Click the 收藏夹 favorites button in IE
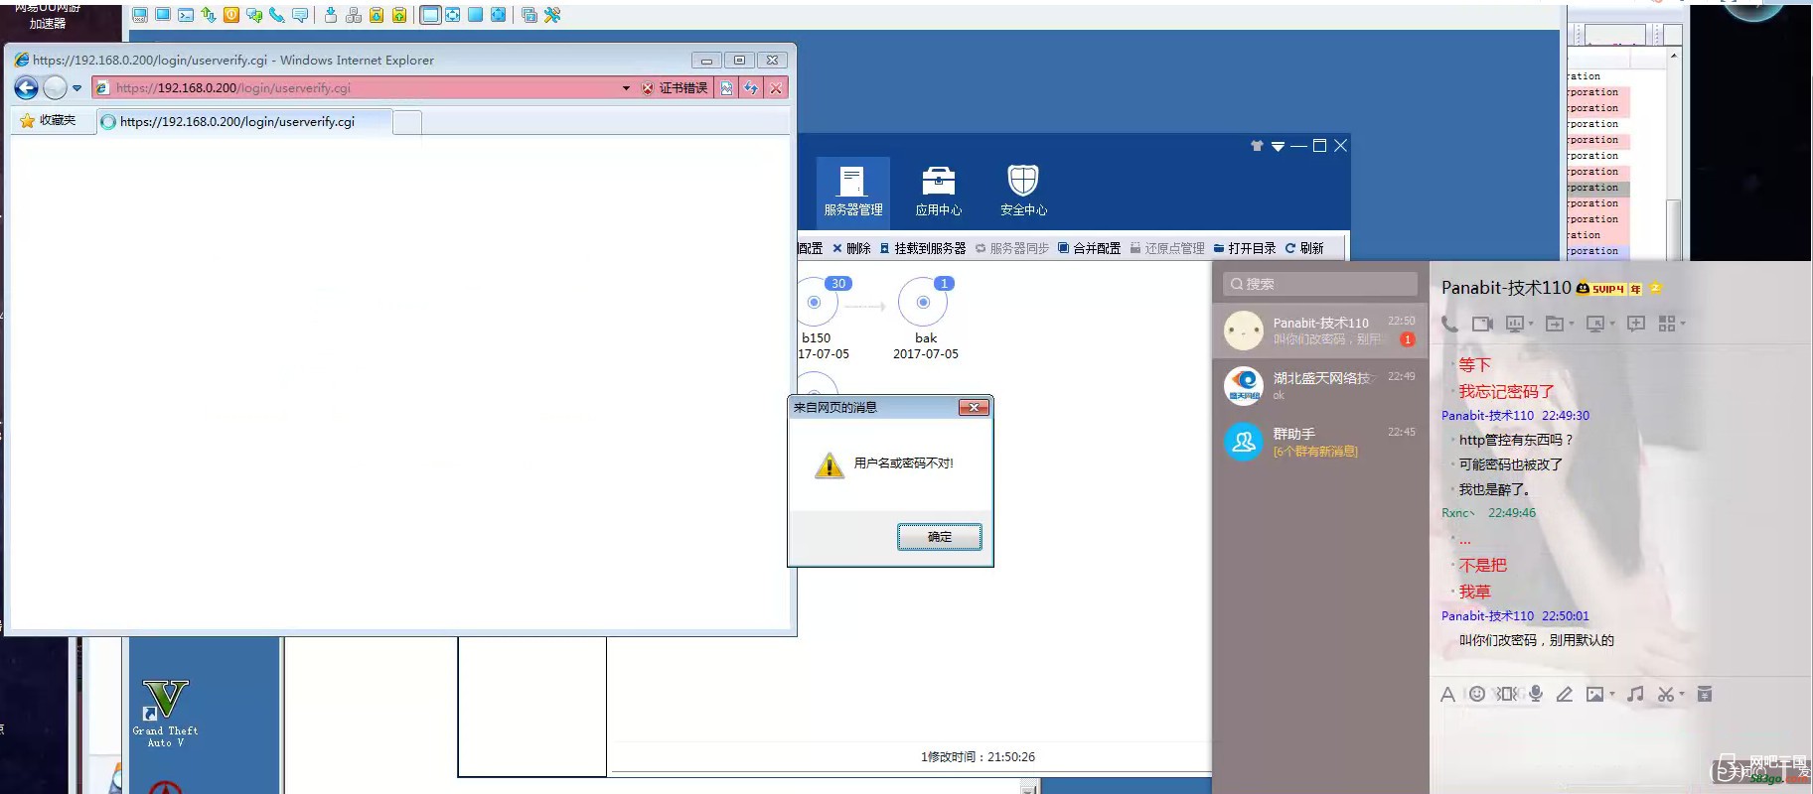The width and height of the screenshot is (1813, 794). click(x=48, y=120)
